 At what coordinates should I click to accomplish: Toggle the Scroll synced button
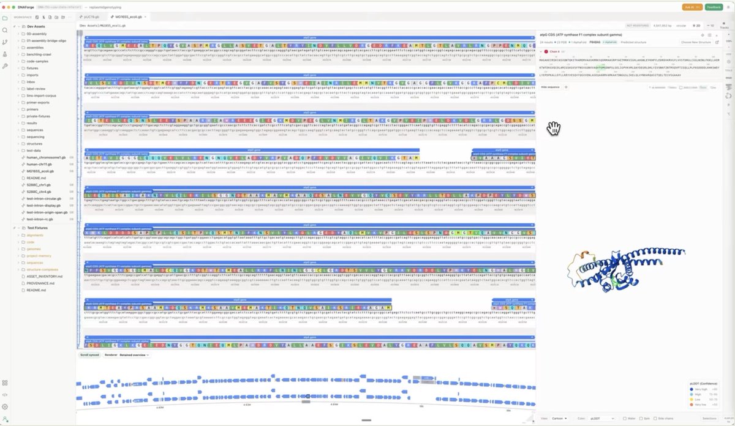pyautogui.click(x=89, y=354)
